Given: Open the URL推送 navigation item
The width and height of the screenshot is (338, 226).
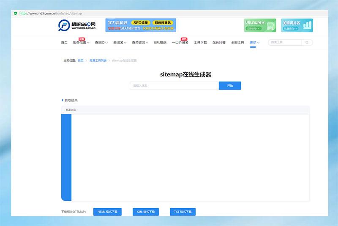Looking at the screenshot, I should (160, 43).
